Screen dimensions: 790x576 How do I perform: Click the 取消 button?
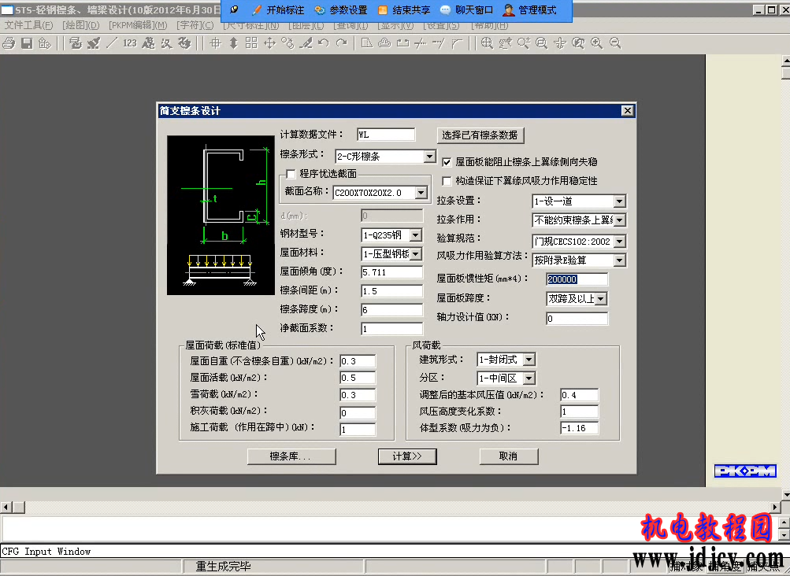click(509, 456)
